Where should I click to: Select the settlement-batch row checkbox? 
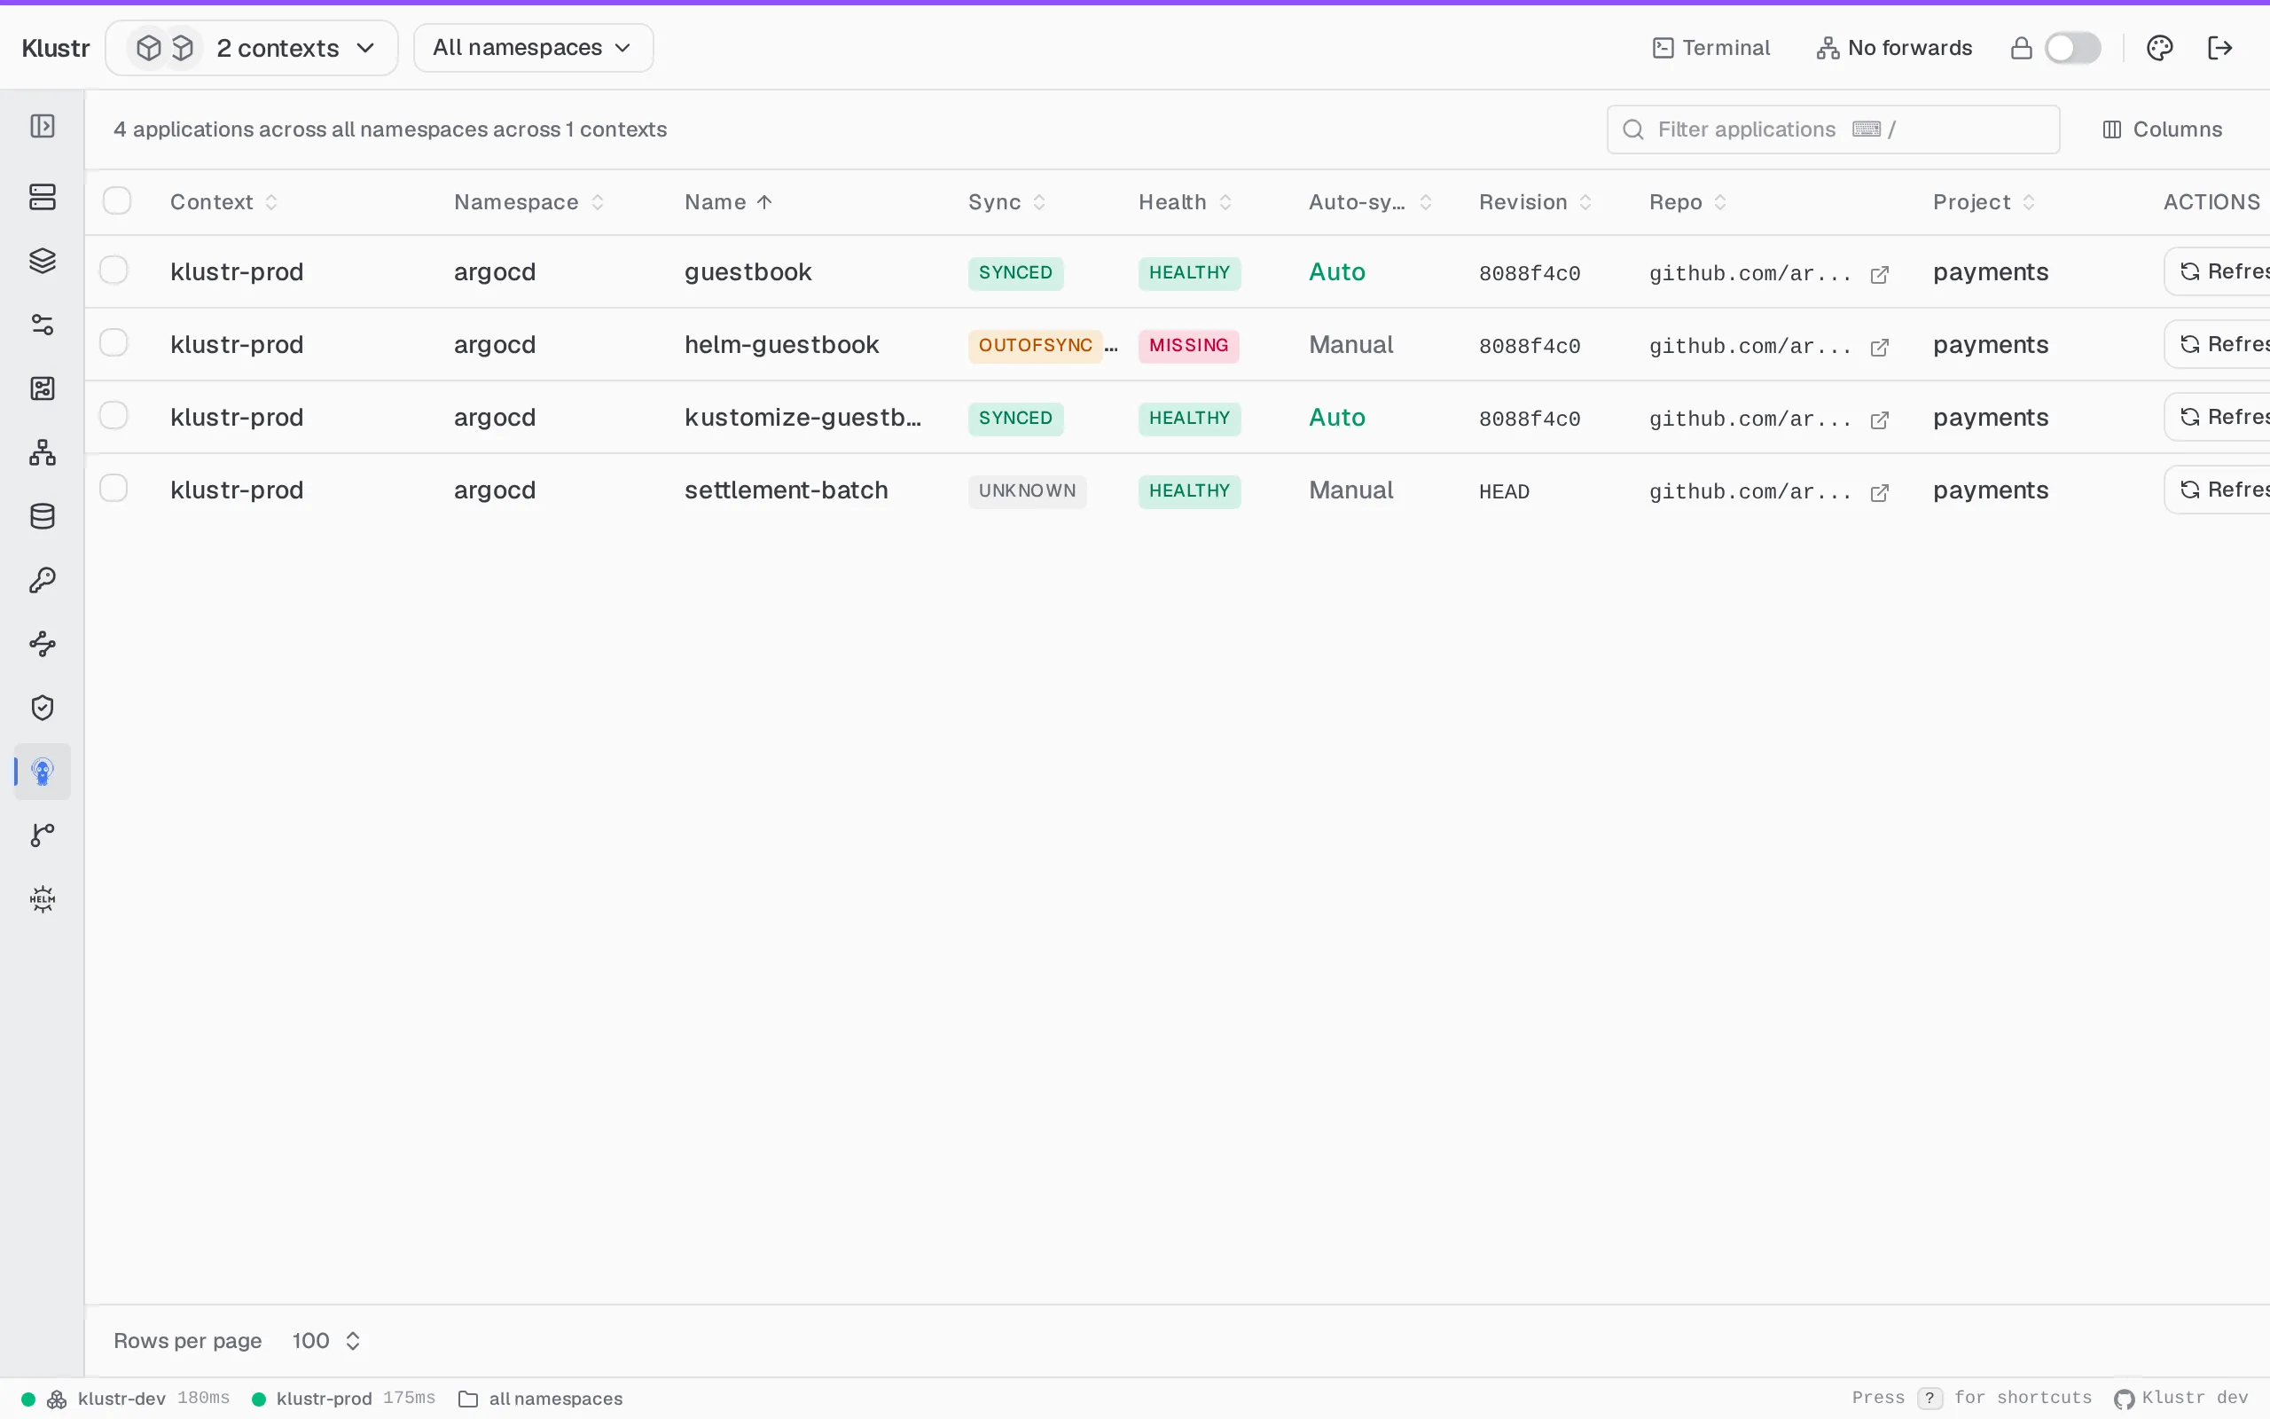(x=113, y=488)
